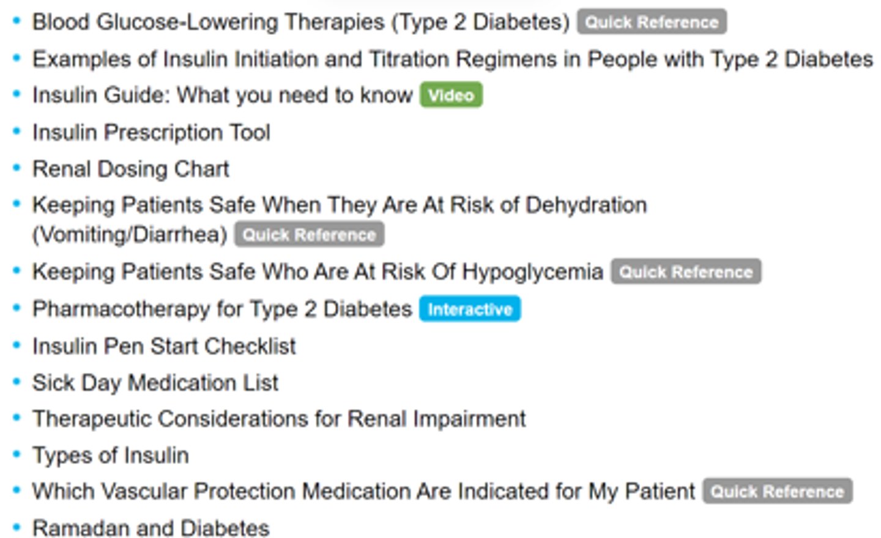The height and width of the screenshot is (538, 881).
Task: Click the blue Interactive badge
Action: pyautogui.click(x=469, y=309)
